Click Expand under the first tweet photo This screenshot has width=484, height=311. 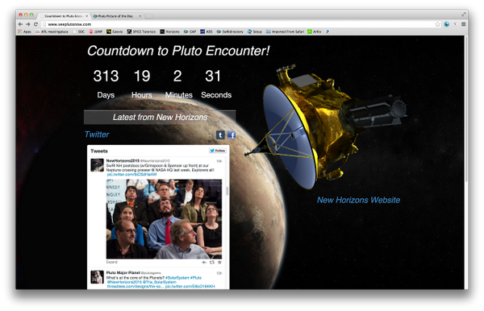(112, 262)
